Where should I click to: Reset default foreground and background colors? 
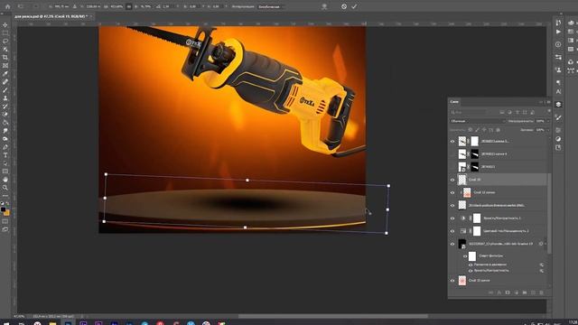click(x=2, y=203)
